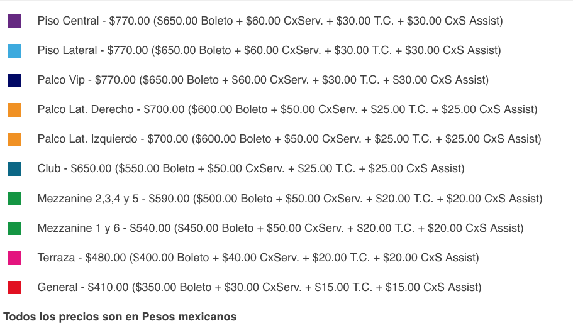
Task: Select the orange Palco Lat. Derecho swatch
Action: (14, 110)
